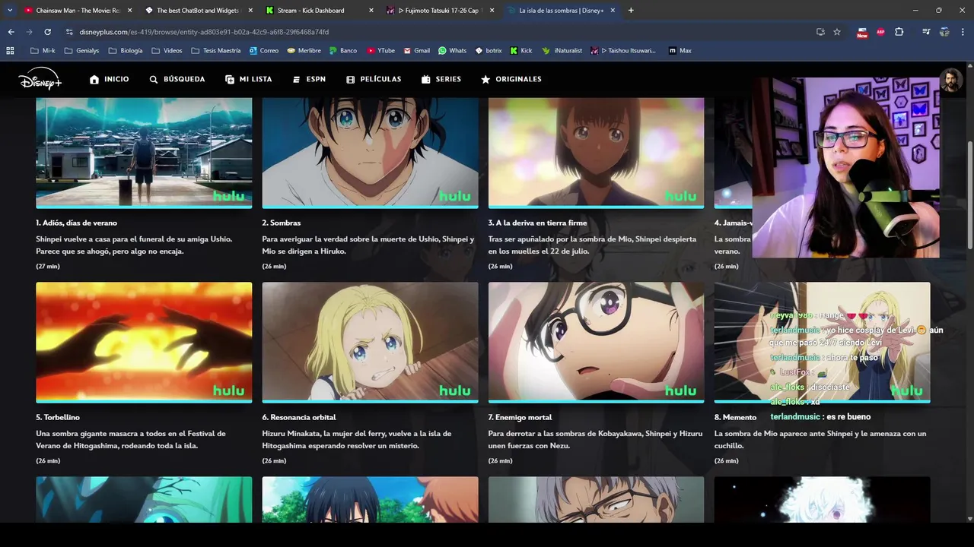Viewport: 974px width, 547px height.
Task: Open the browser media control icon
Action: pyautogui.click(x=926, y=32)
